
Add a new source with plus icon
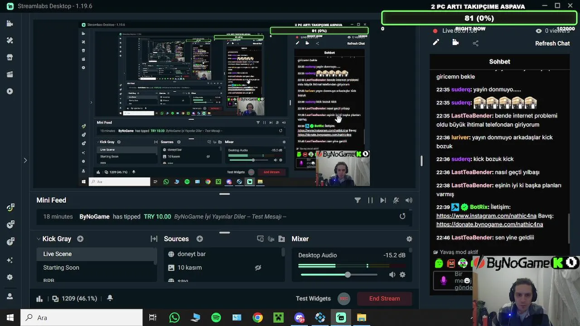click(x=199, y=239)
